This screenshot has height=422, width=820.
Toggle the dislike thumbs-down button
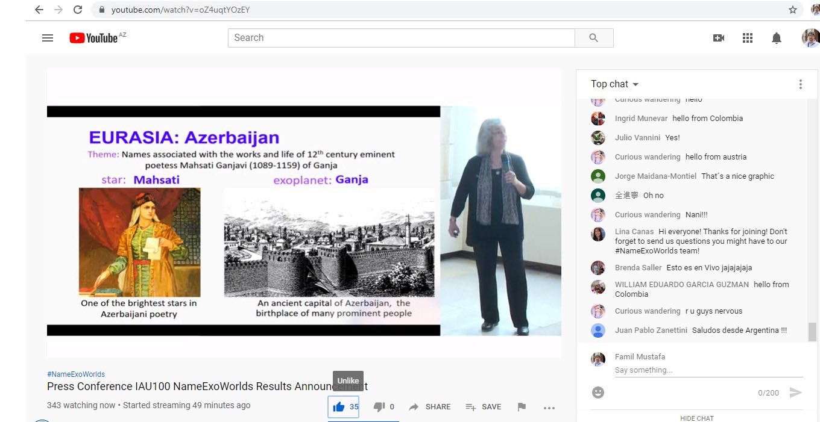379,407
